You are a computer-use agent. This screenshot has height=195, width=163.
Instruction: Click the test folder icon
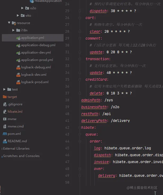click(x=9, y=89)
